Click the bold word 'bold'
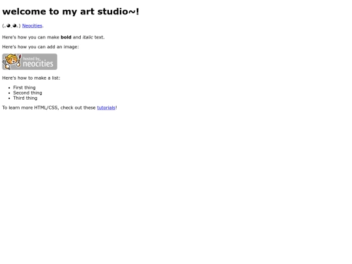352x264 pixels. [66, 37]
